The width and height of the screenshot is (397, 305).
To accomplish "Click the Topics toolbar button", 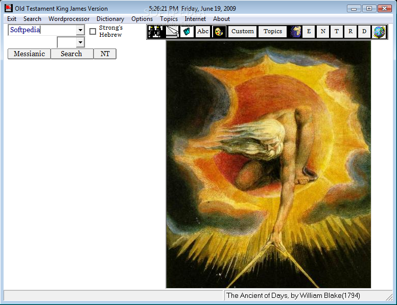I will [273, 32].
